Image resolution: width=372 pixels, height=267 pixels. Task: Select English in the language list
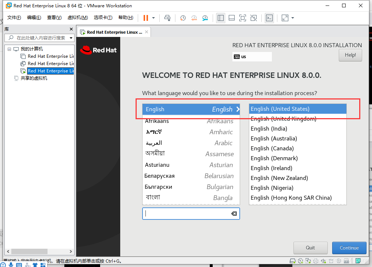coord(191,109)
